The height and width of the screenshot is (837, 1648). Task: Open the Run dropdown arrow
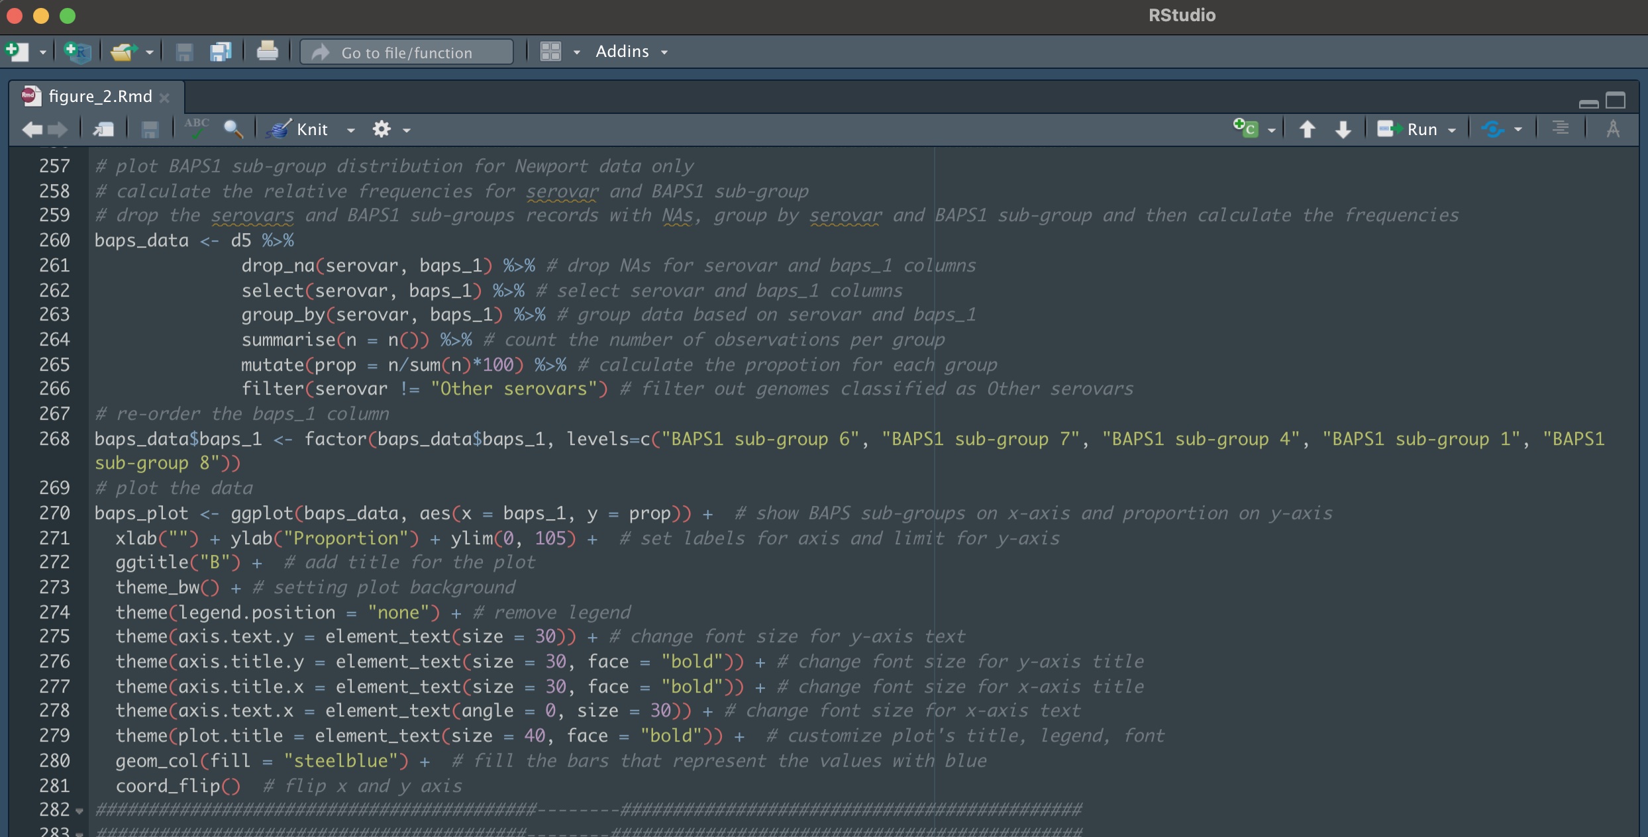click(1452, 130)
